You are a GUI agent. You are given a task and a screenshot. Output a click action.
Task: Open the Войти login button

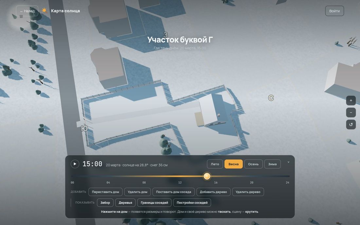coord(334,11)
